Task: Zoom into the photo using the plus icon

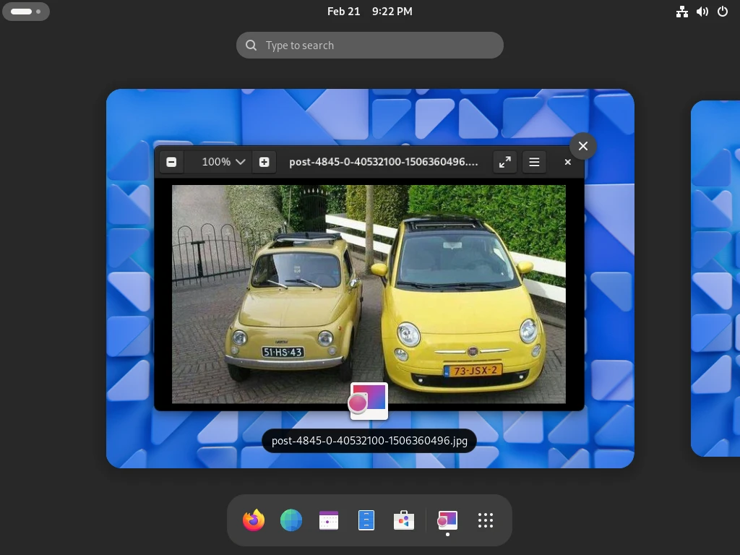Action: 264,162
